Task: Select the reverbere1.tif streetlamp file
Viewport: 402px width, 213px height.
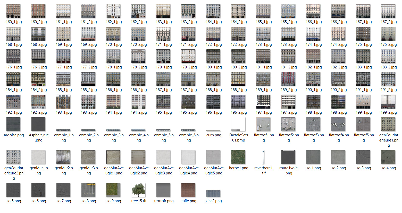Action: tap(263, 157)
